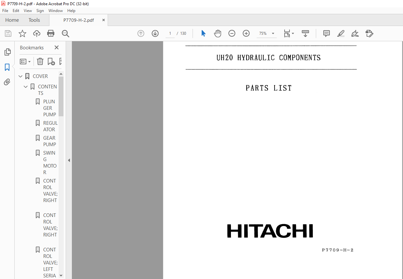Delete selected bookmark trash icon
Viewport: 403px width, 279px height.
pyautogui.click(x=40, y=61)
